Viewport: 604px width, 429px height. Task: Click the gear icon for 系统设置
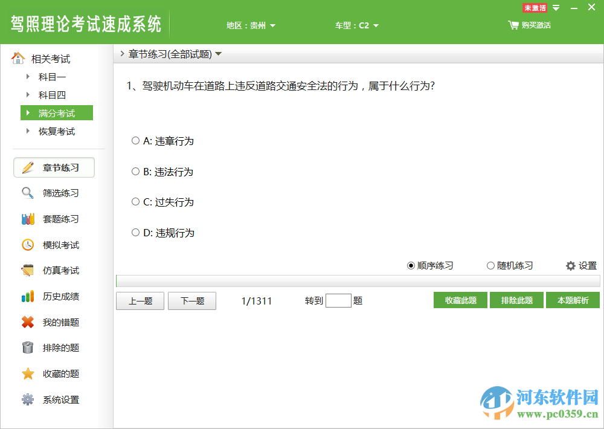tap(28, 399)
